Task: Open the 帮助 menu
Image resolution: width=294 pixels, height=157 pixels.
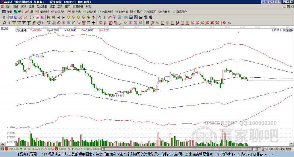Action: [x=88, y=7]
